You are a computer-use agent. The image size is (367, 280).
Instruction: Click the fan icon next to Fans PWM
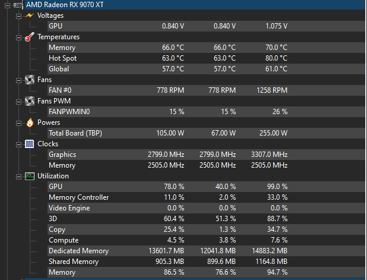click(30, 101)
